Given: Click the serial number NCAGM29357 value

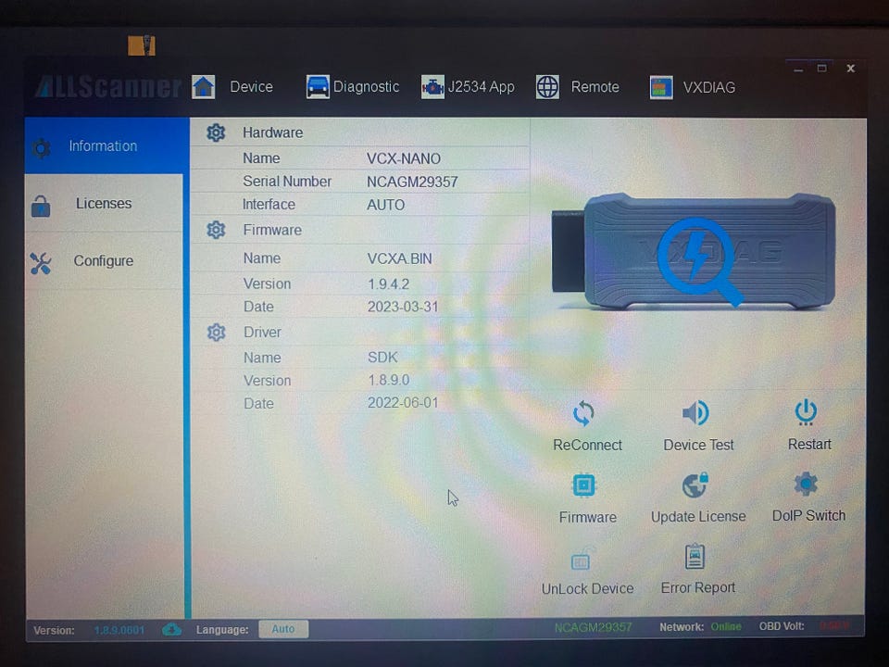Looking at the screenshot, I should point(412,182).
